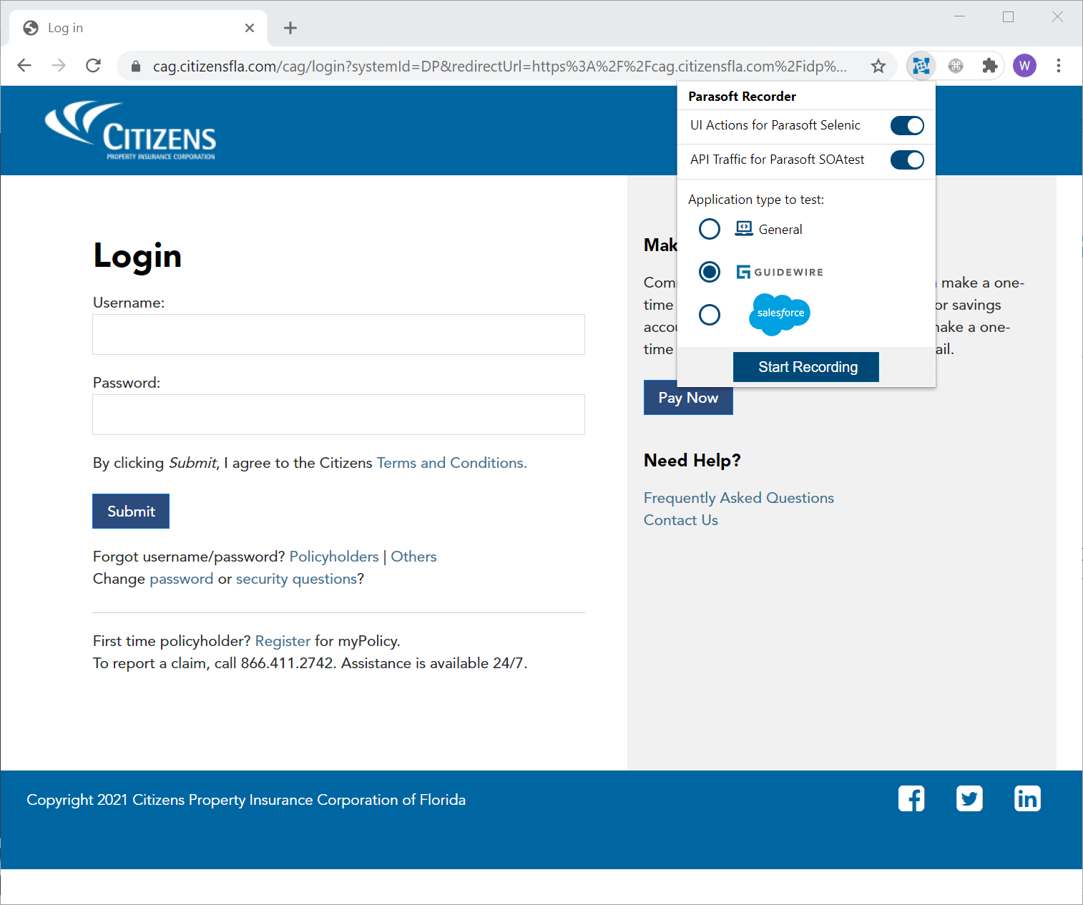Bookmark this page with the star icon
The image size is (1083, 905).
878,66
